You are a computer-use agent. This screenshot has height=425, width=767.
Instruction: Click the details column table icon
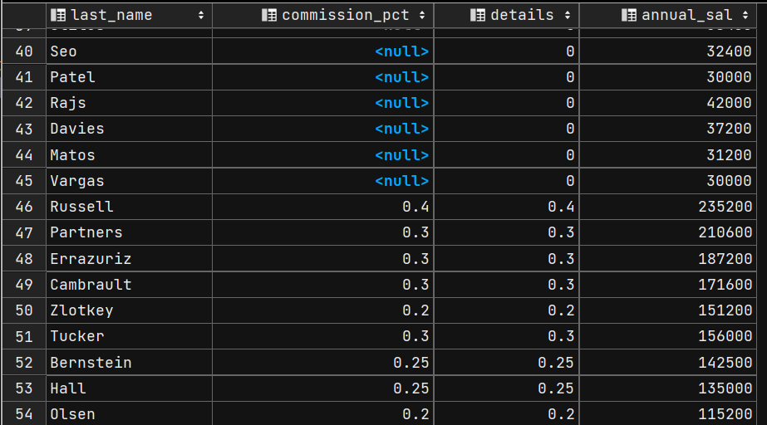tap(478, 15)
